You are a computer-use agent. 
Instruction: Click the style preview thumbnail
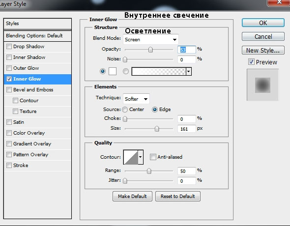(x=262, y=85)
